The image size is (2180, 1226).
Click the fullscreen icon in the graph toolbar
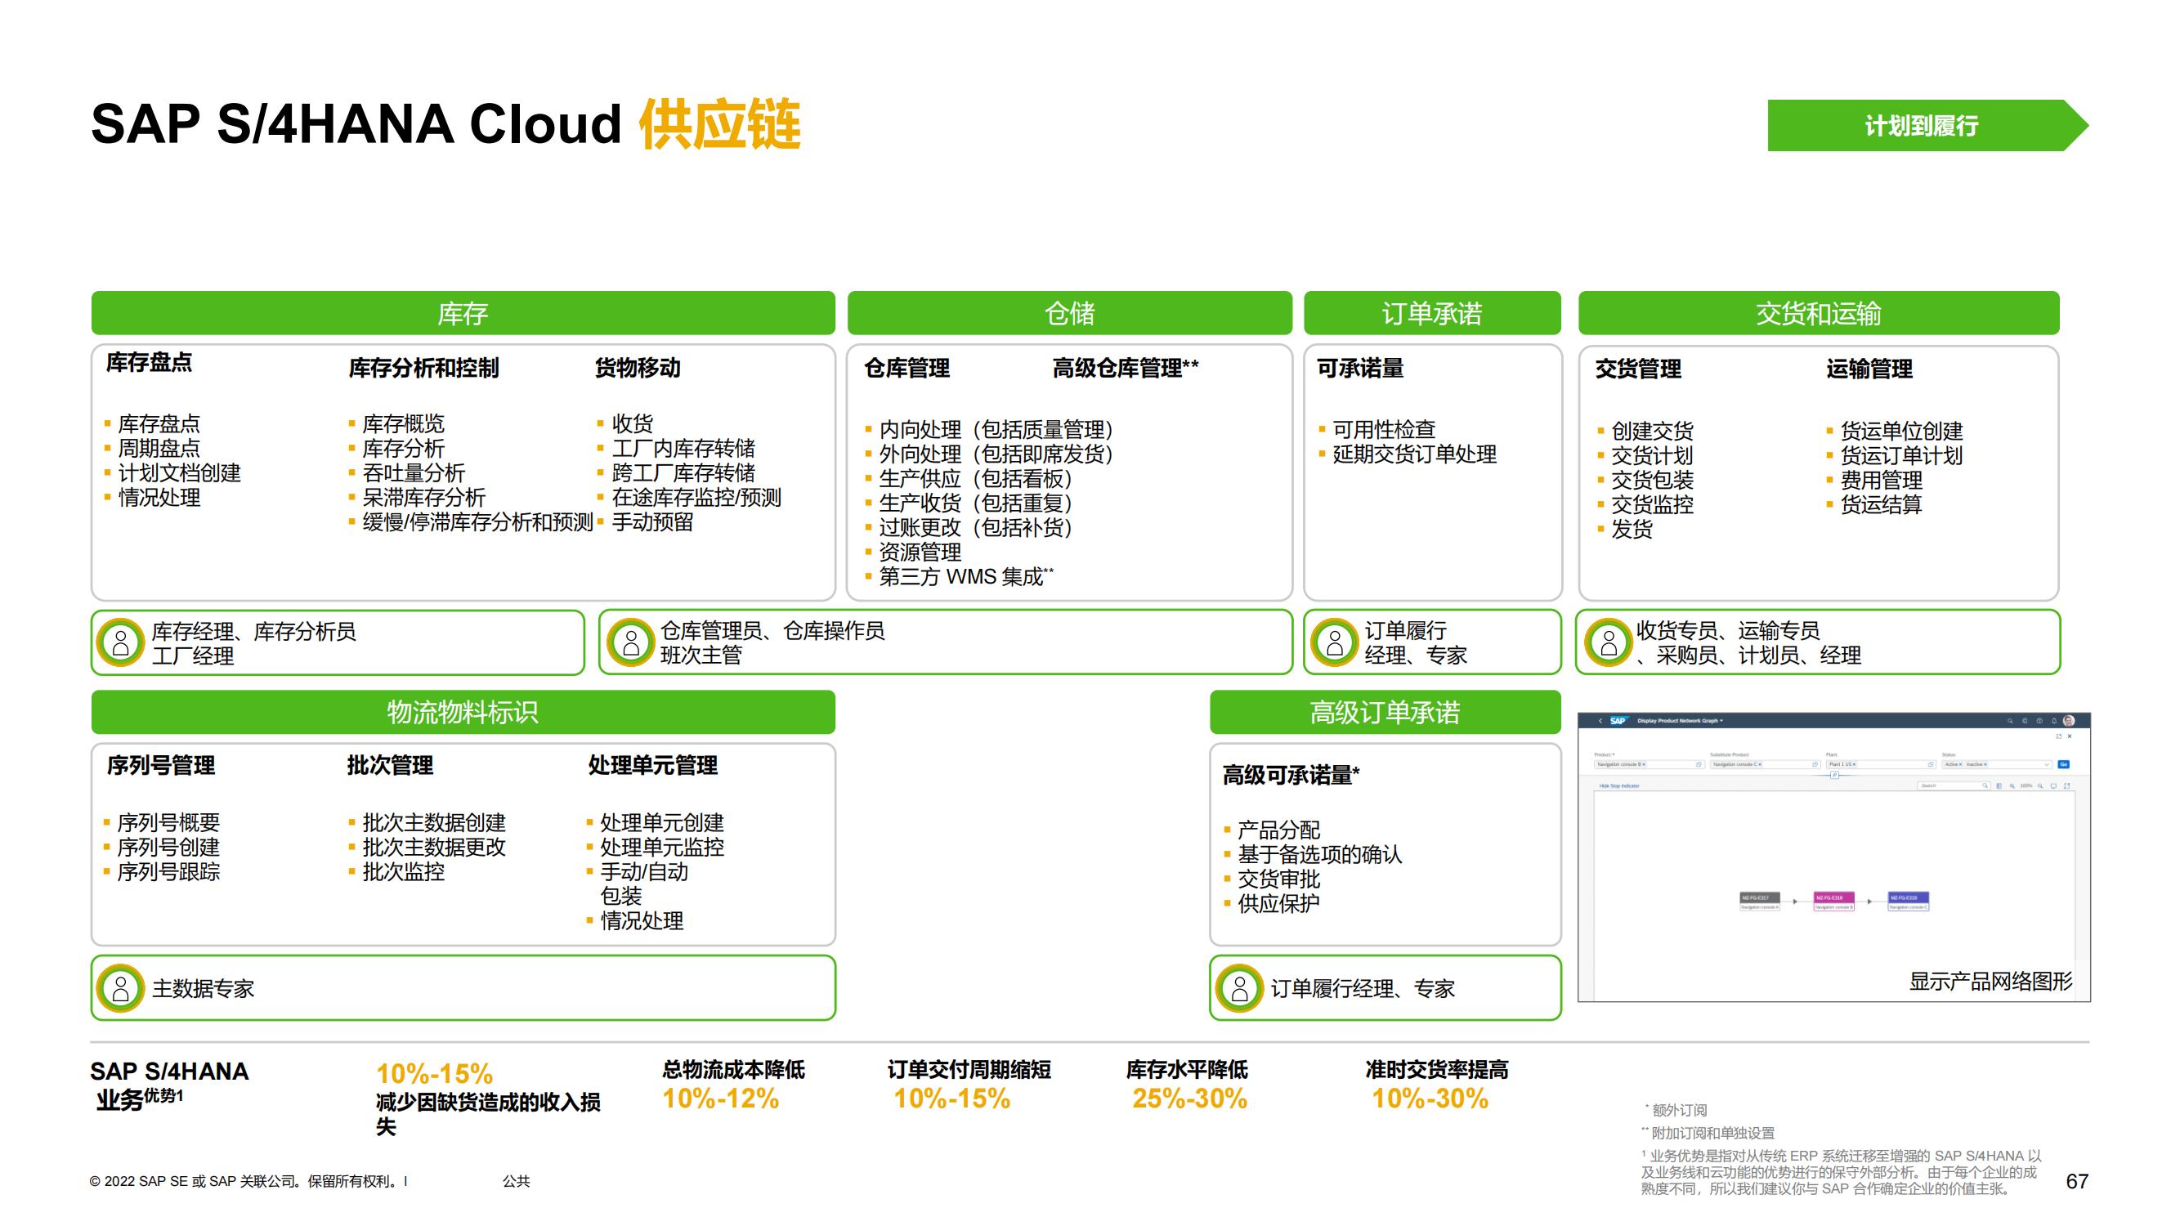(x=2066, y=786)
